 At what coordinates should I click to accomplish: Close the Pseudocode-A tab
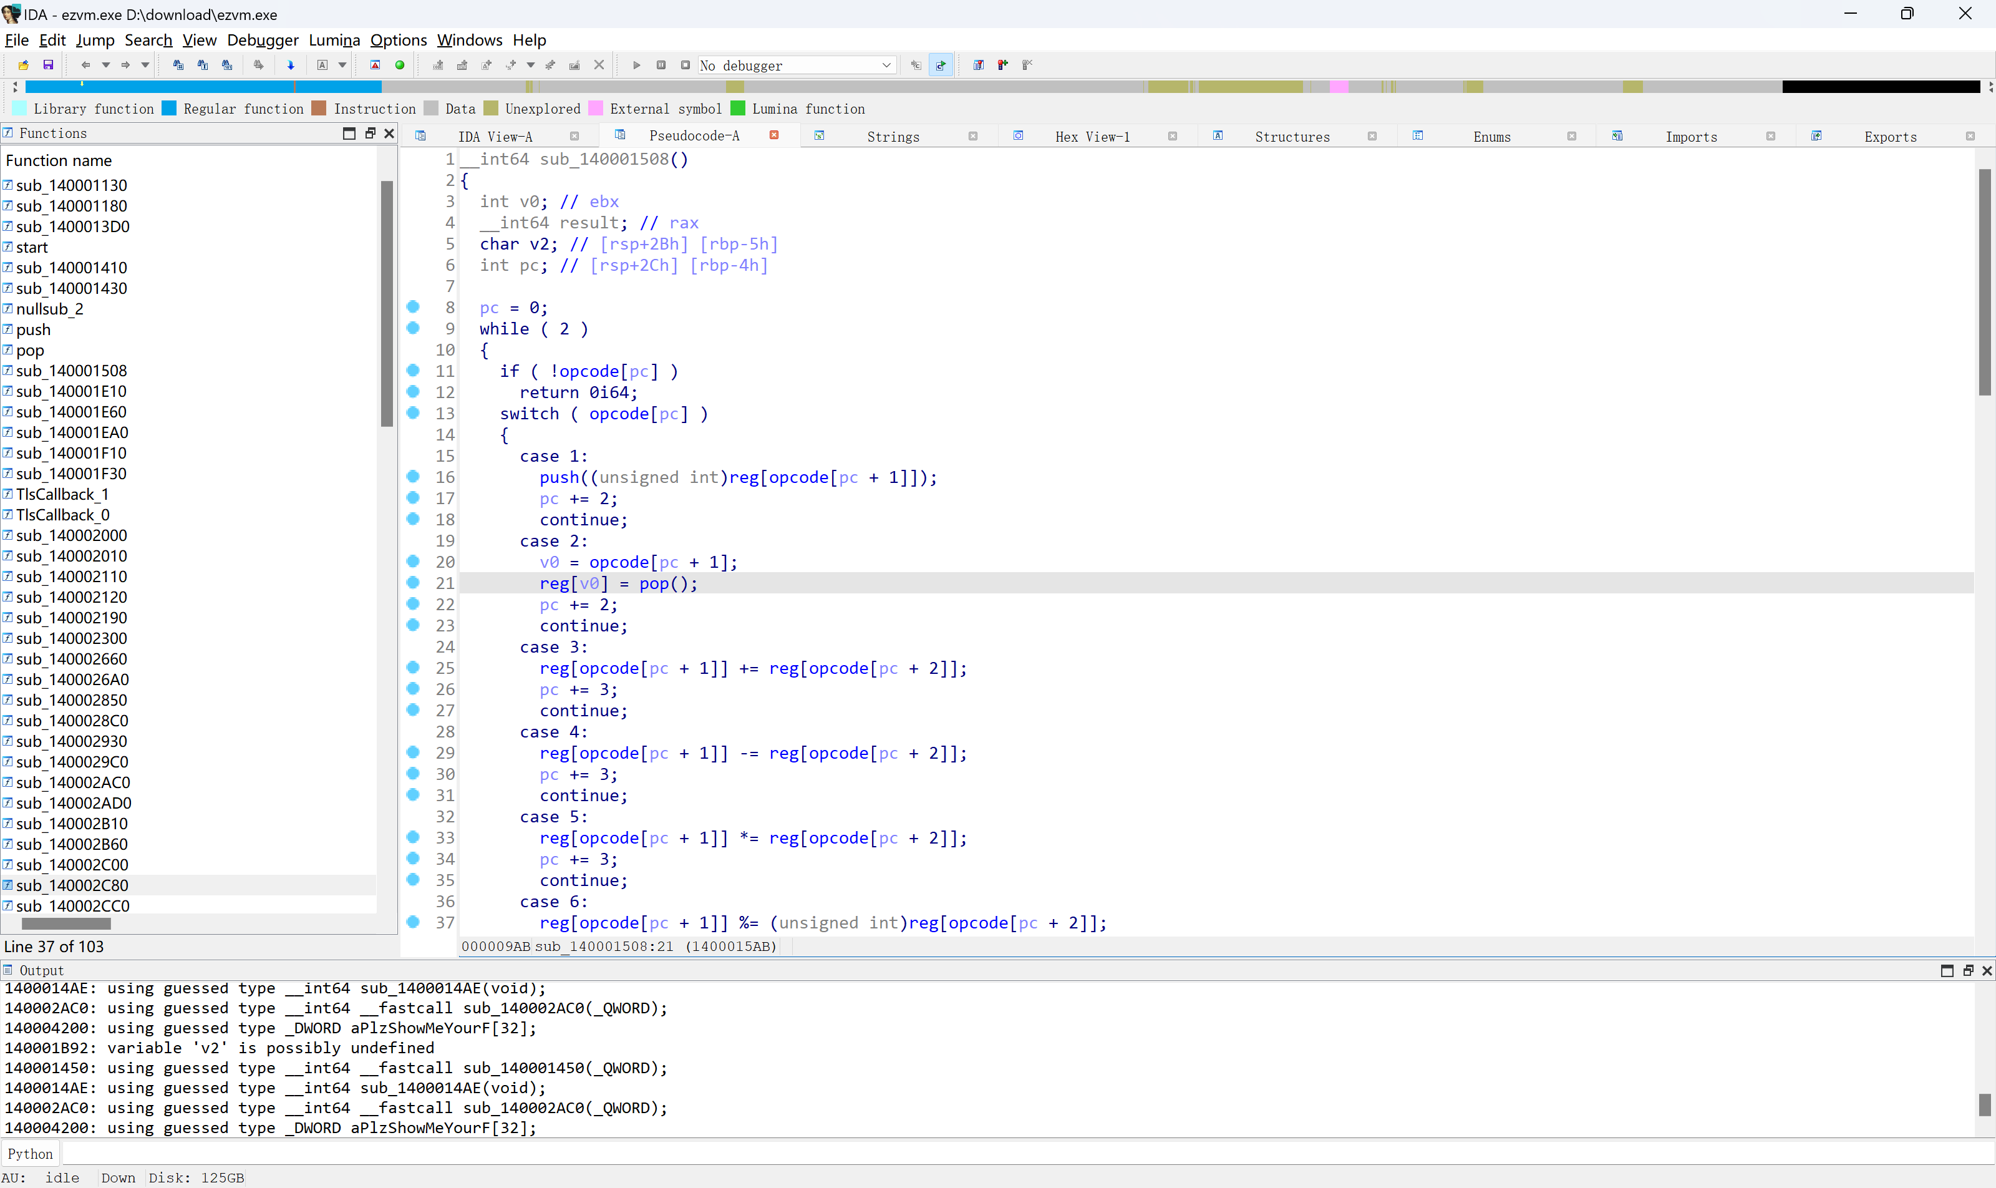point(774,135)
